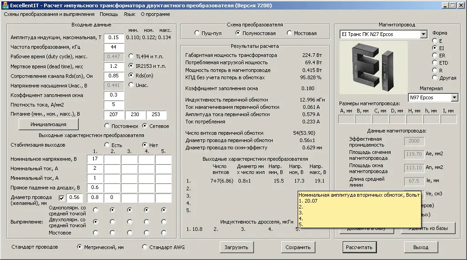Select Постоянное power supply type

107,126
